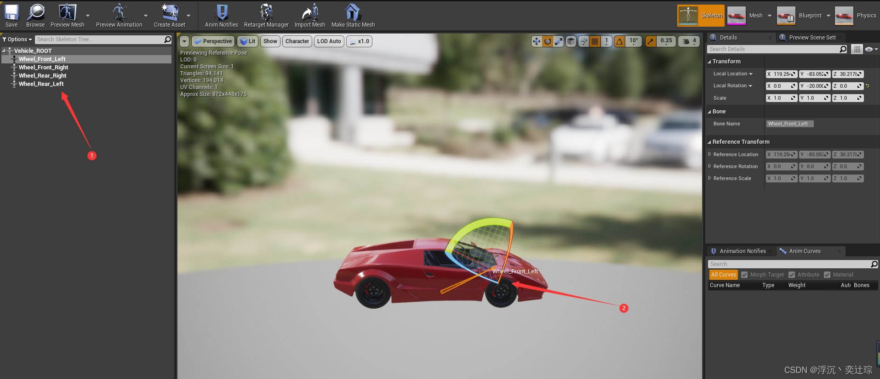Open the Show menu button

(x=270, y=41)
